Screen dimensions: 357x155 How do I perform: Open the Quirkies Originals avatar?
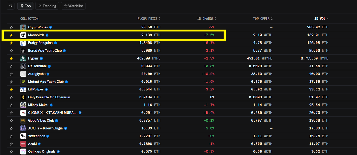23,151
